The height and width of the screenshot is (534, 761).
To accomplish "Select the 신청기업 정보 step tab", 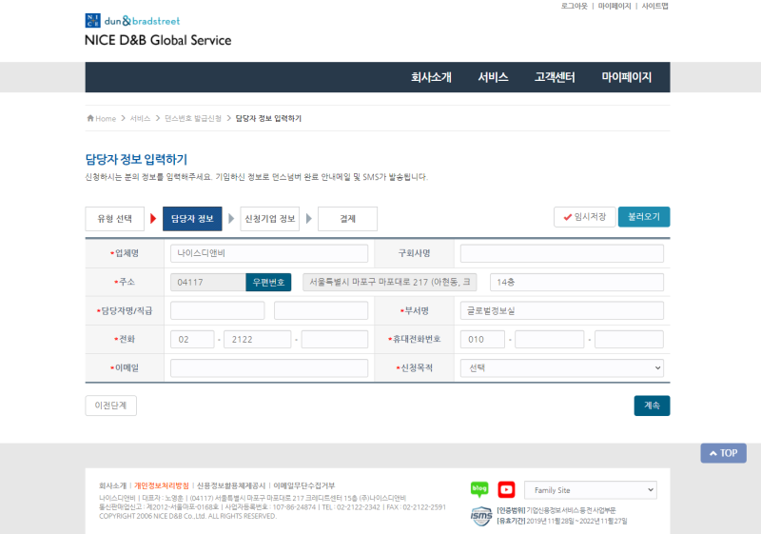I will pos(270,219).
